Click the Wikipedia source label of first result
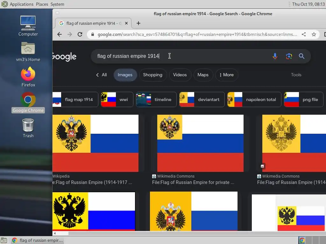 click(x=61, y=176)
